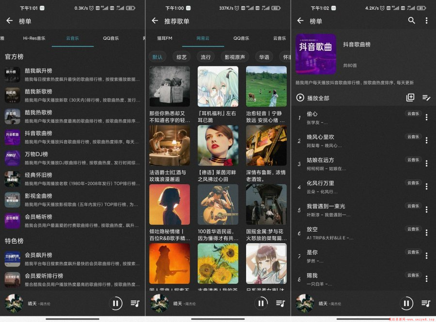The width and height of the screenshot is (436, 322).
Task: Tap the add-to-playlist icon beside 播放全部
Action: coord(410,98)
